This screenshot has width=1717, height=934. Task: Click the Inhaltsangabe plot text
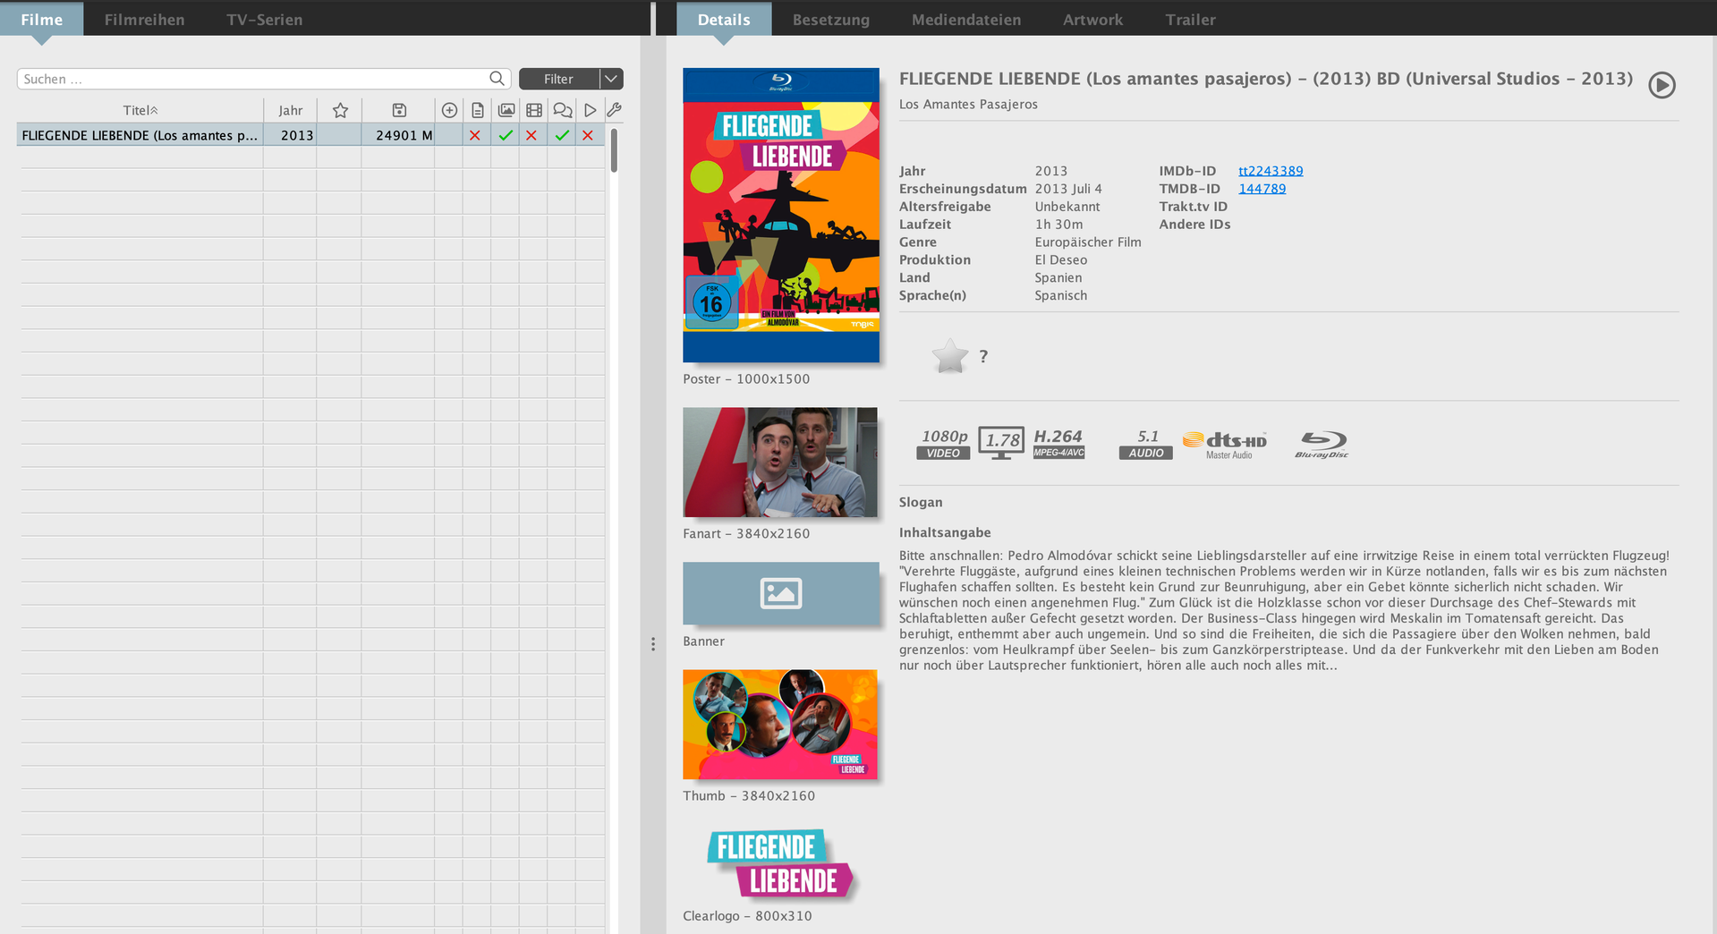click(1285, 610)
